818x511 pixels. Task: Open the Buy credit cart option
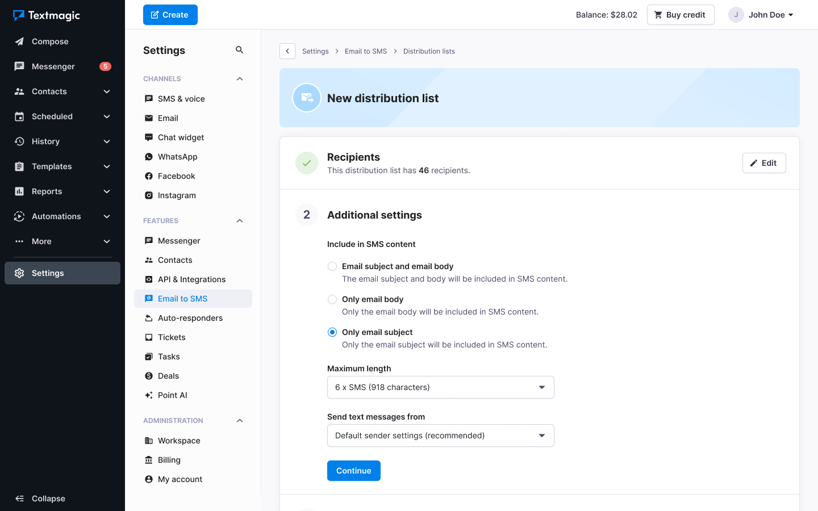pos(680,14)
